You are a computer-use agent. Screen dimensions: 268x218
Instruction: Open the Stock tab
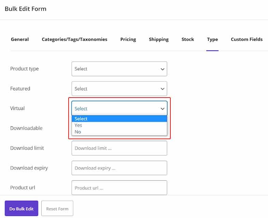pos(188,39)
